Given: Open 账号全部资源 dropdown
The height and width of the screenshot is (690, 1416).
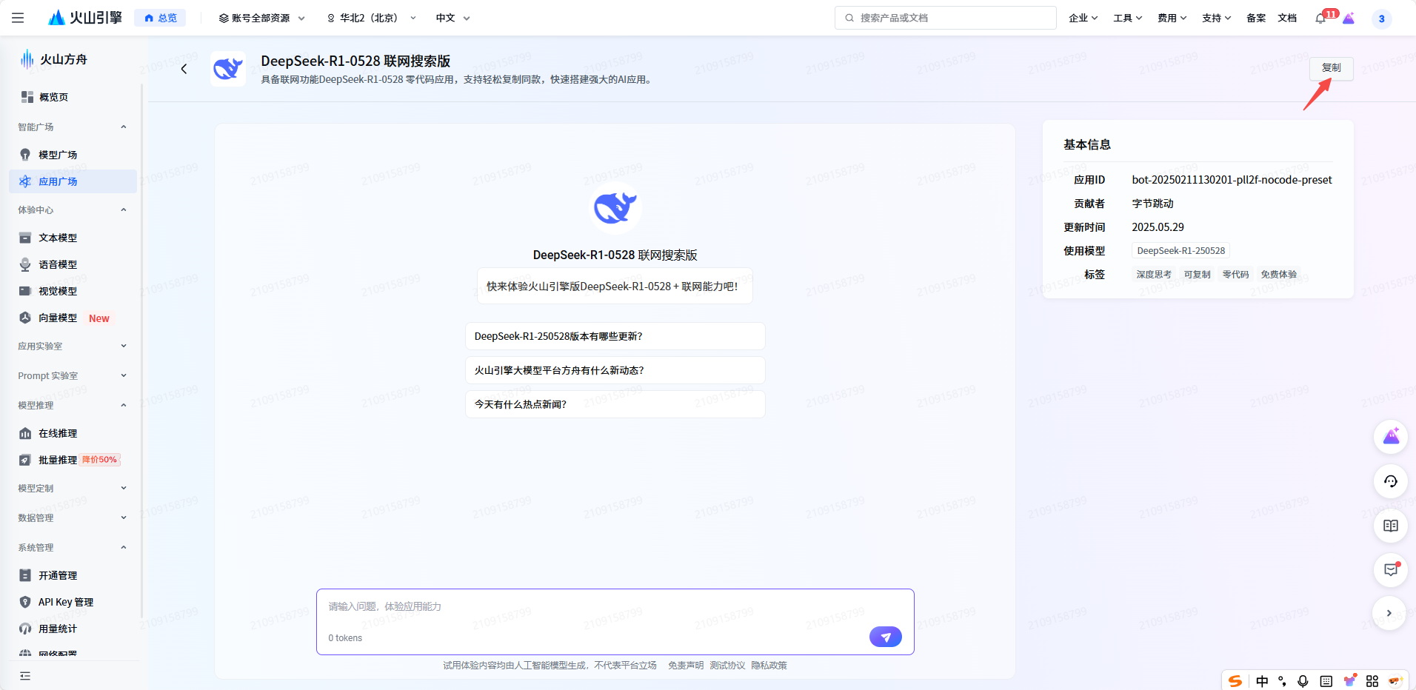Looking at the screenshot, I should [262, 18].
